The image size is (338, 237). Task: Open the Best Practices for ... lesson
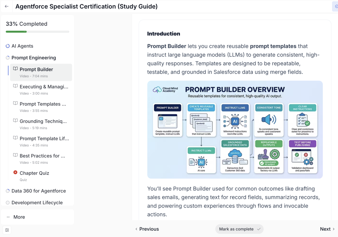pyautogui.click(x=41, y=158)
